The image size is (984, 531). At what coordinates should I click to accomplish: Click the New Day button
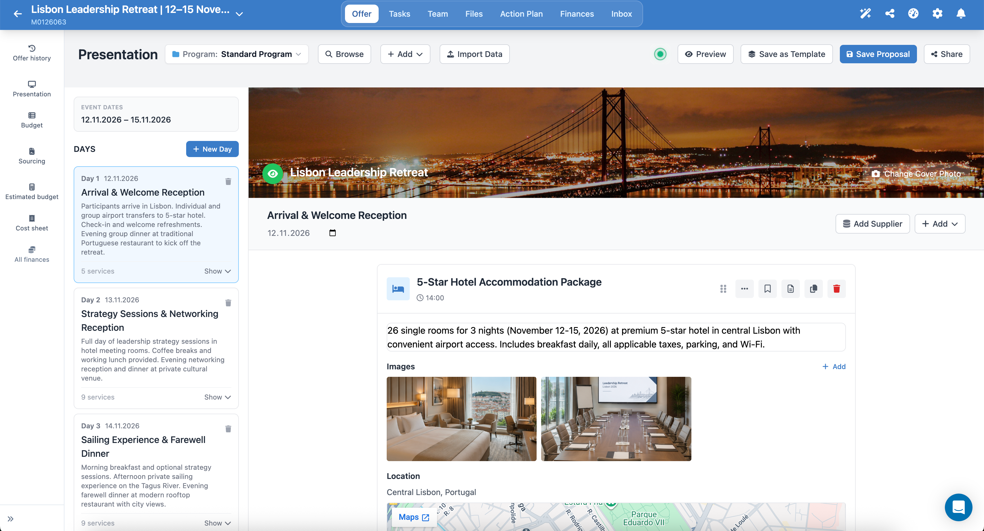click(212, 149)
